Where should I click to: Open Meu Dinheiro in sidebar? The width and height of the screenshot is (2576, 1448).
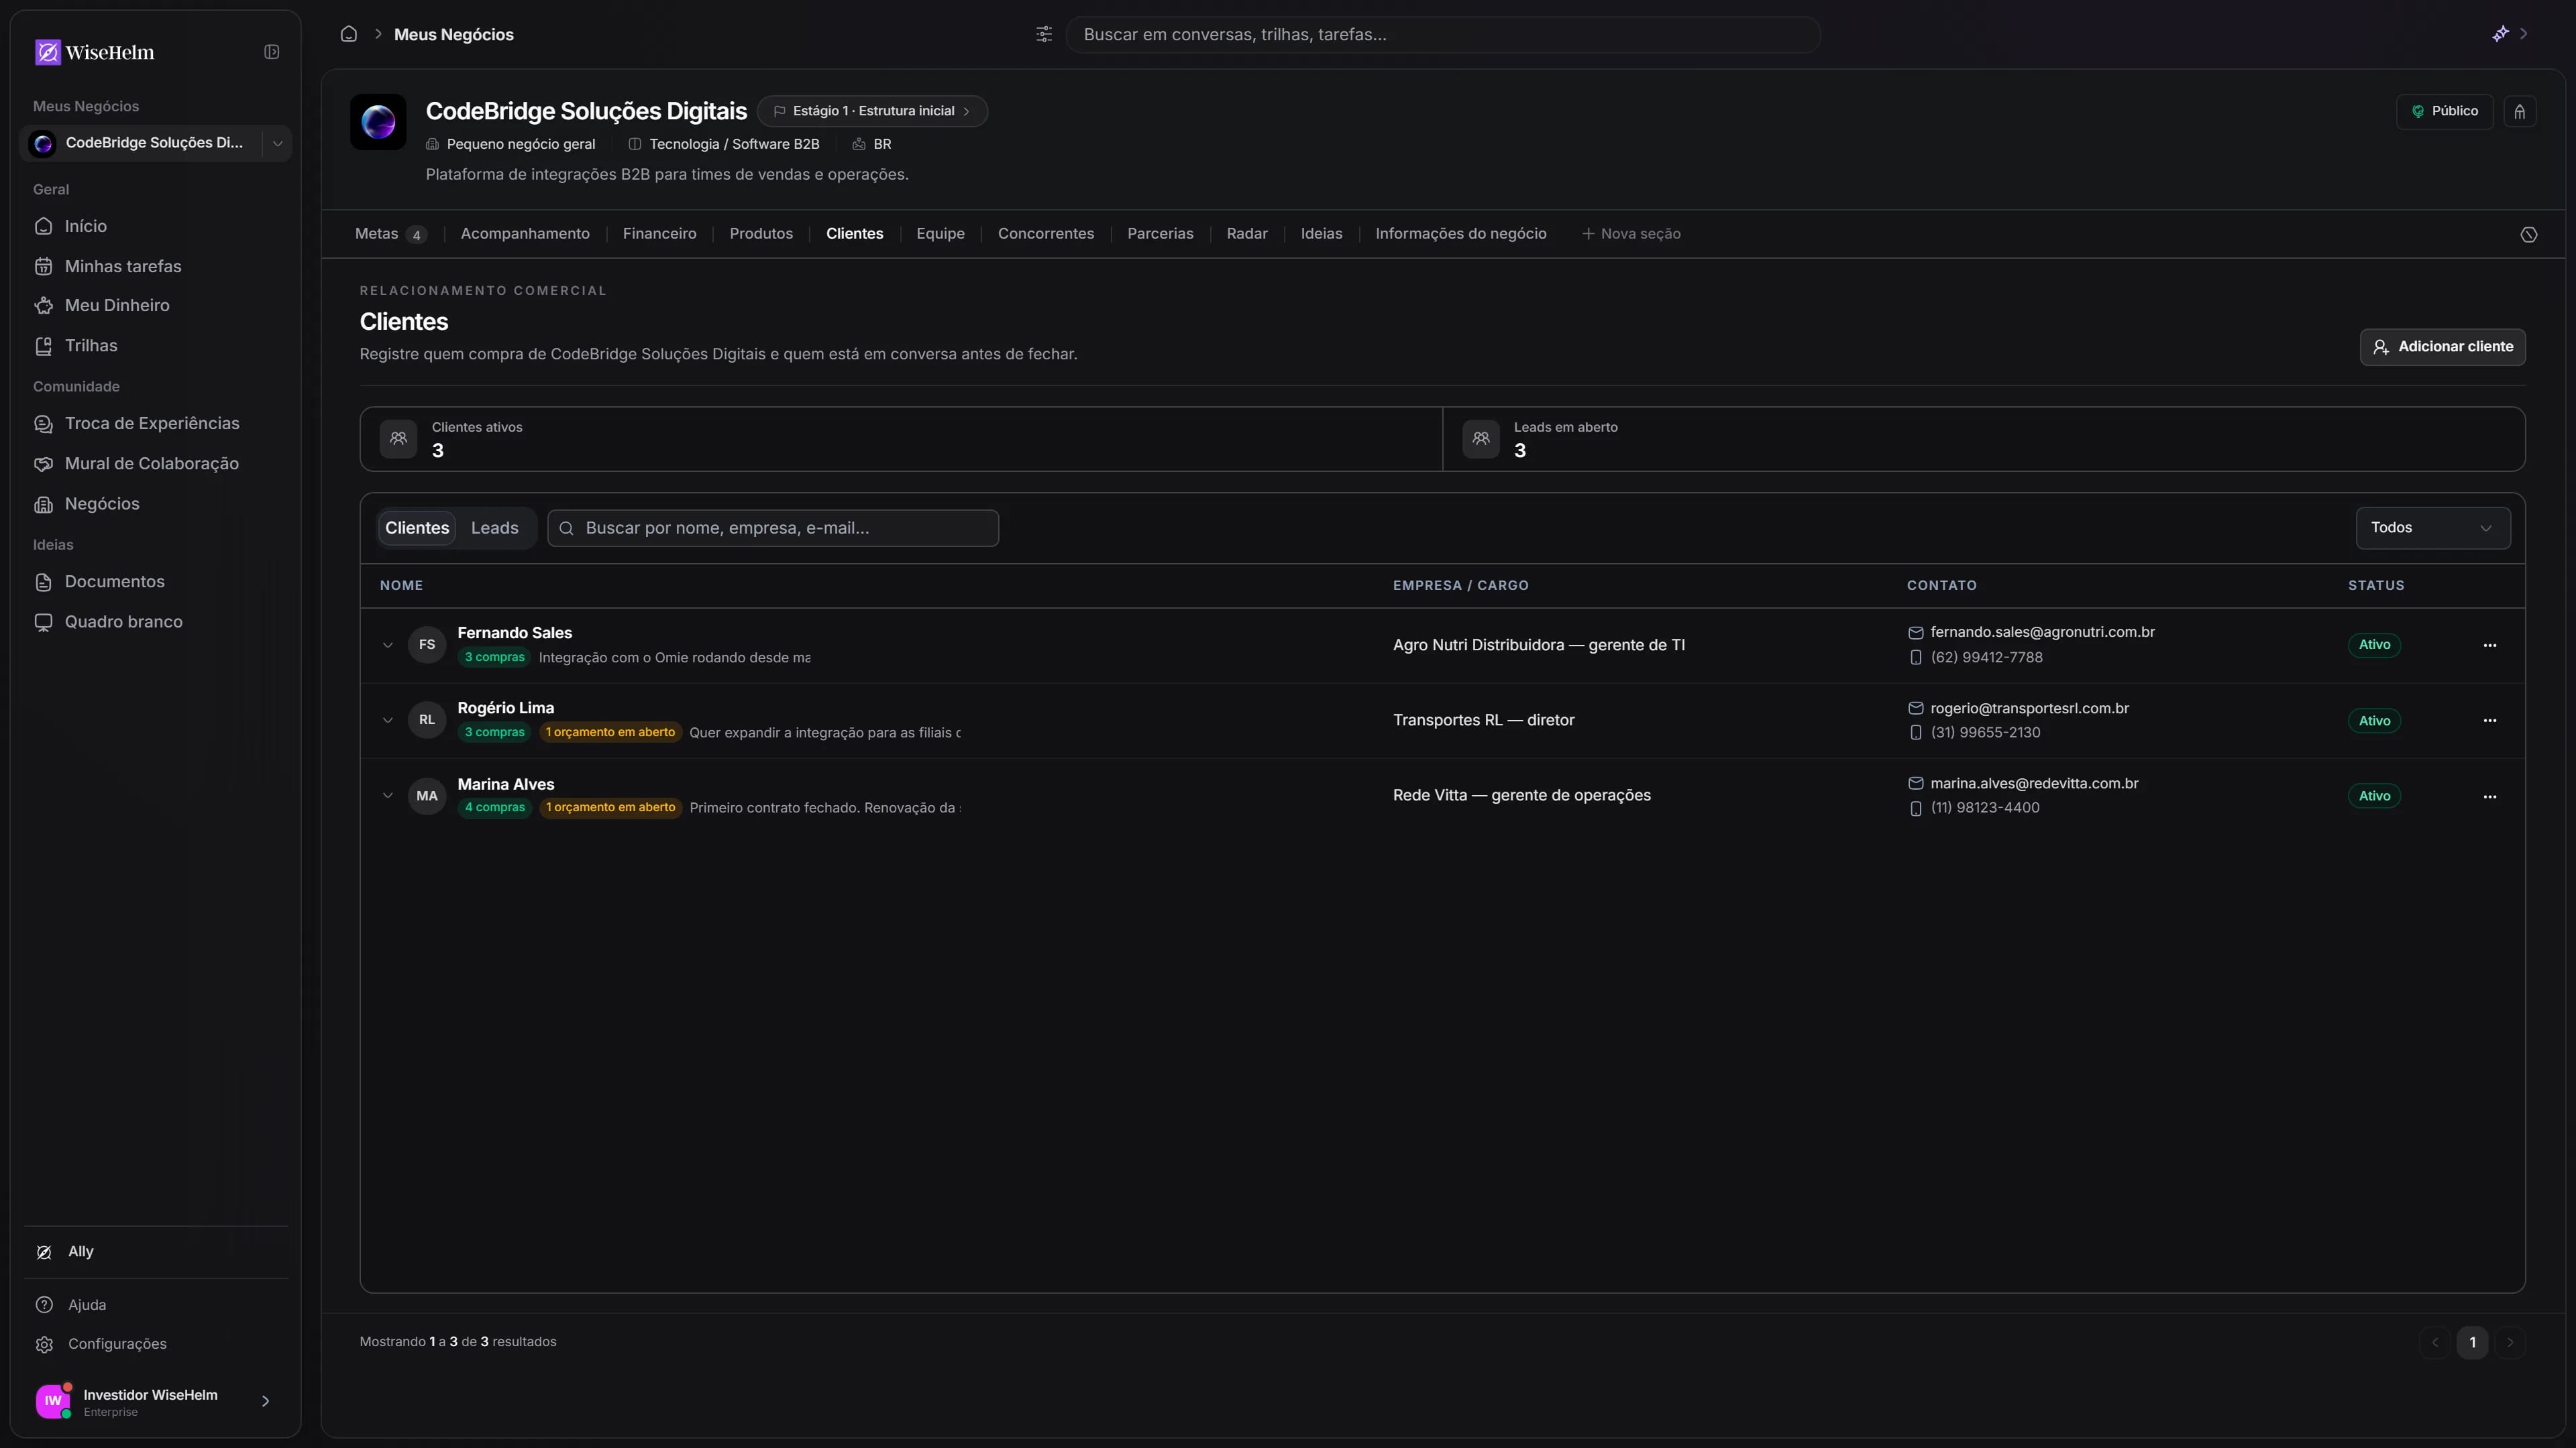(x=156, y=305)
